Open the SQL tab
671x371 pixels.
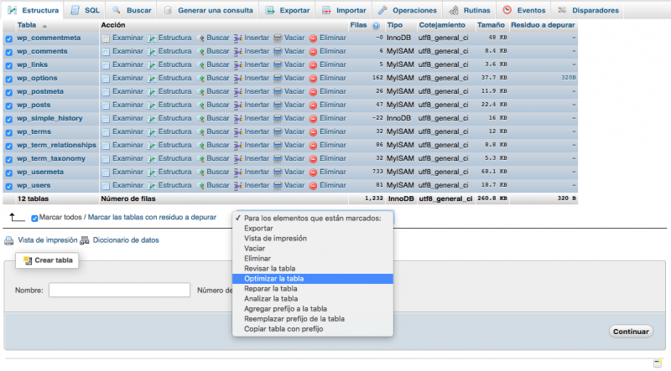click(85, 10)
